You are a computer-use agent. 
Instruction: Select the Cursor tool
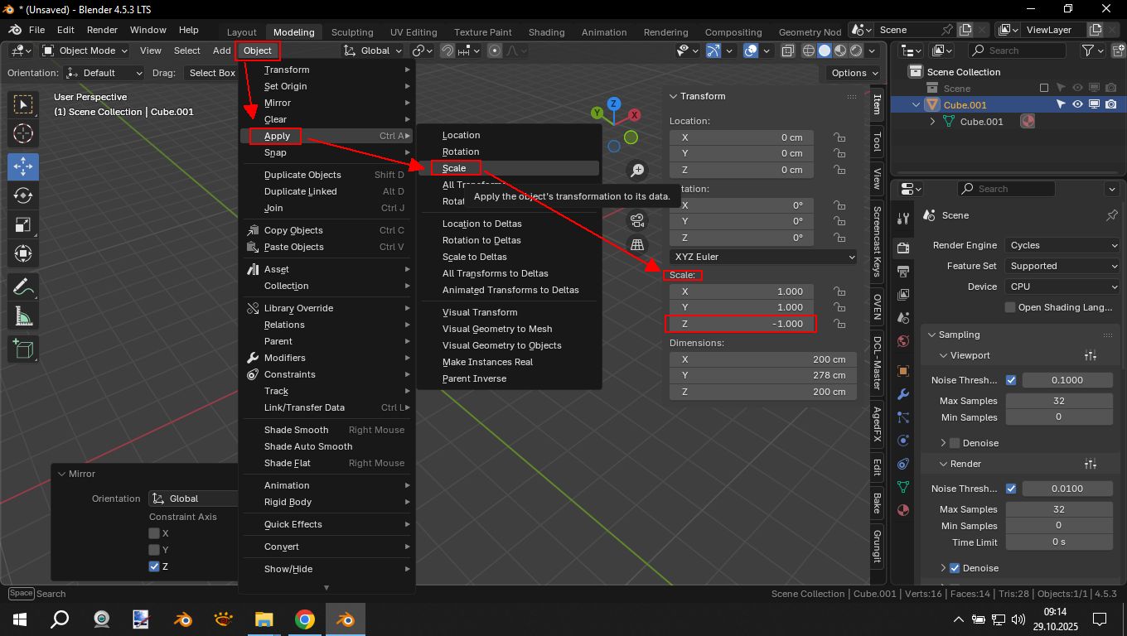[23, 133]
